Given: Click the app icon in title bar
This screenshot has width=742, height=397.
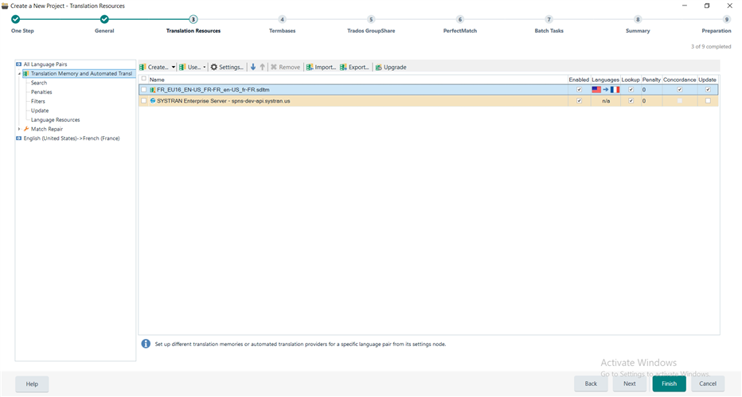Looking at the screenshot, I should (5, 6).
